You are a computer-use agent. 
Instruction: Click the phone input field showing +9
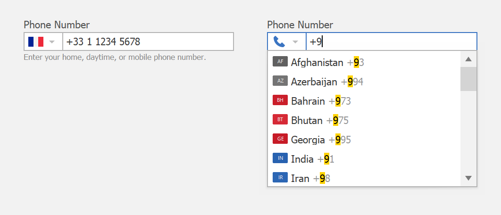pyautogui.click(x=392, y=41)
